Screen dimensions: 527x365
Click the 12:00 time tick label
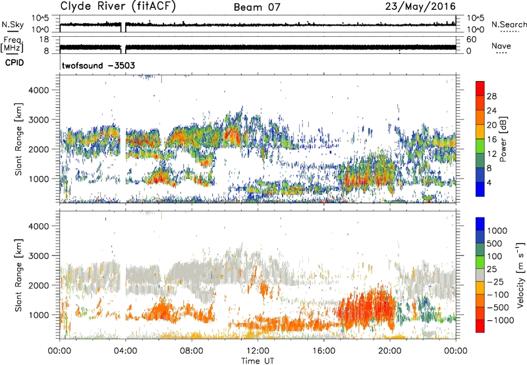[x=258, y=351]
